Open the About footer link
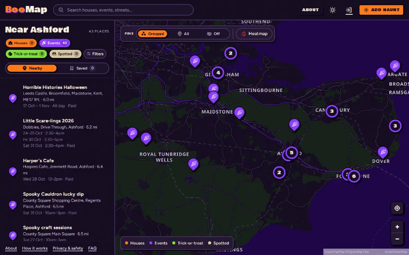Viewport: 409px width, 255px height. point(11,248)
